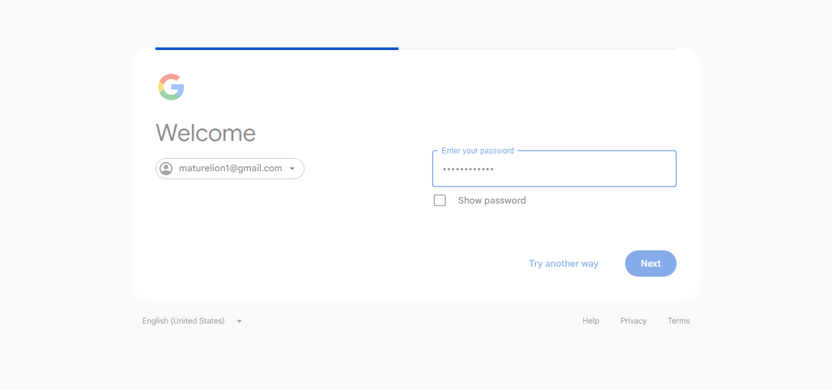Click the Show password label text
The width and height of the screenshot is (832, 390).
tap(492, 200)
